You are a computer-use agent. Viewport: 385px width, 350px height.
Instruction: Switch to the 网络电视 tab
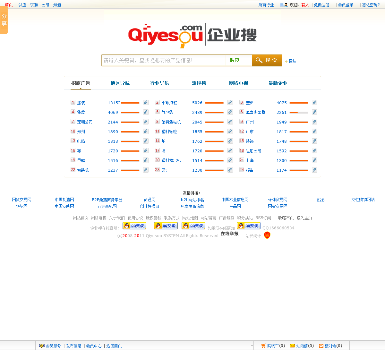coord(239,83)
